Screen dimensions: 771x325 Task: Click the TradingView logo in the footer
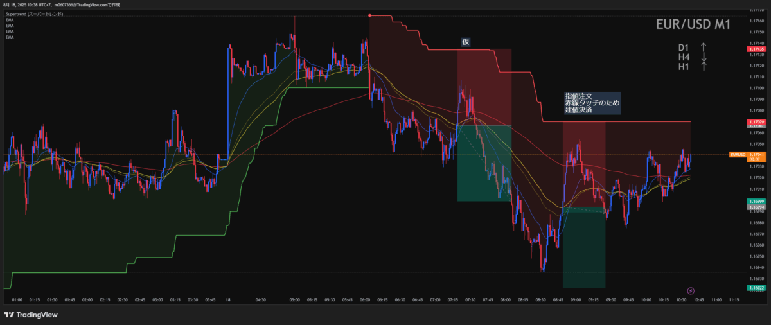pos(30,315)
